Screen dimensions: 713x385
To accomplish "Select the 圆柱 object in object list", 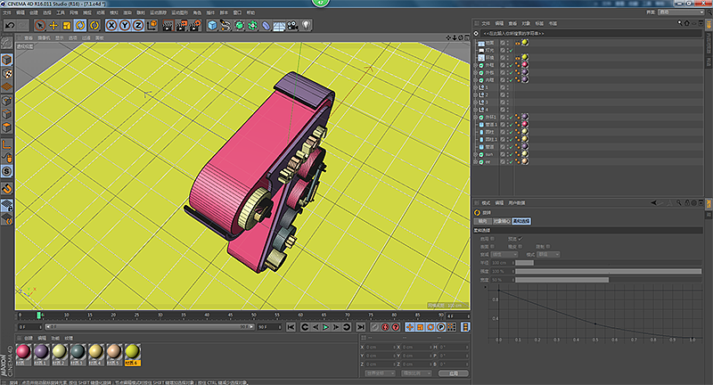I will (x=488, y=132).
